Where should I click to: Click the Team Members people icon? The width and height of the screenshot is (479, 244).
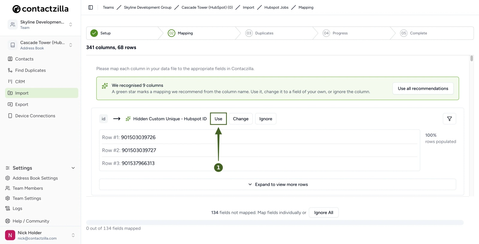click(8, 188)
